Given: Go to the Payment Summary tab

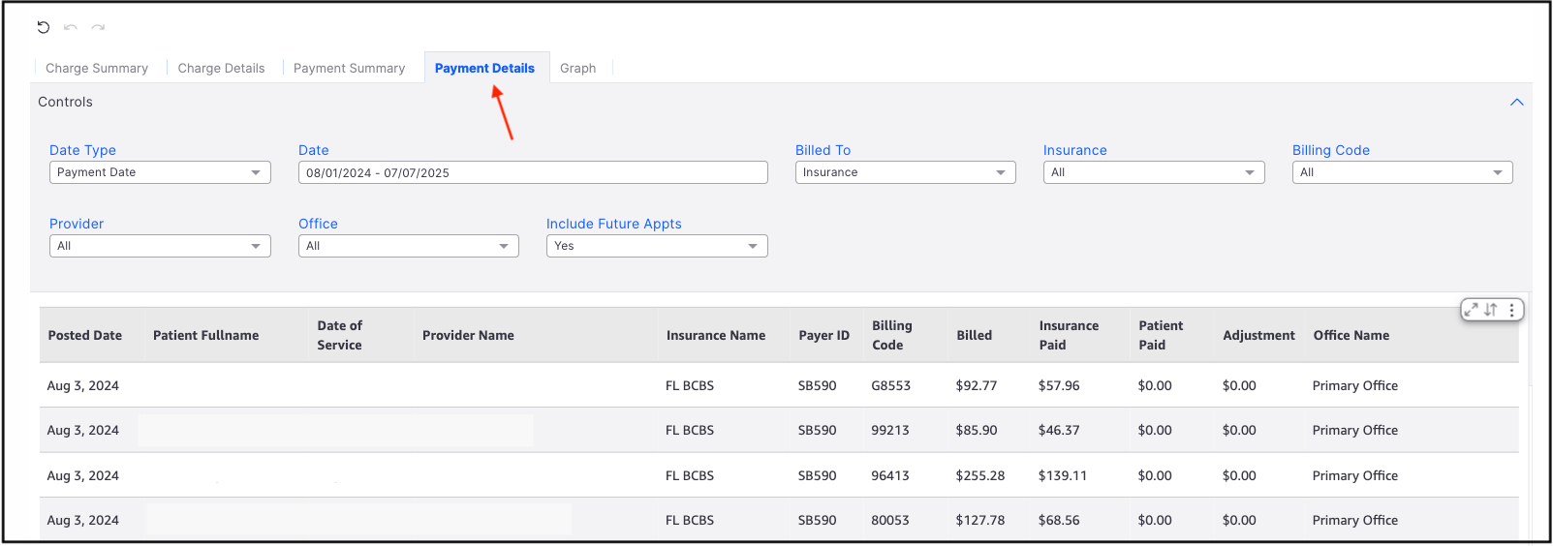Looking at the screenshot, I should (x=349, y=68).
